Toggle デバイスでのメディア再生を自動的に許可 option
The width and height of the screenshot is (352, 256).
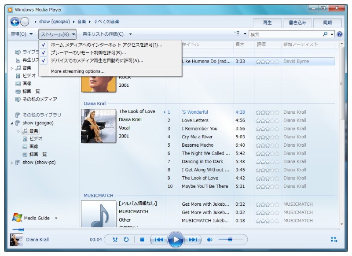(x=97, y=61)
